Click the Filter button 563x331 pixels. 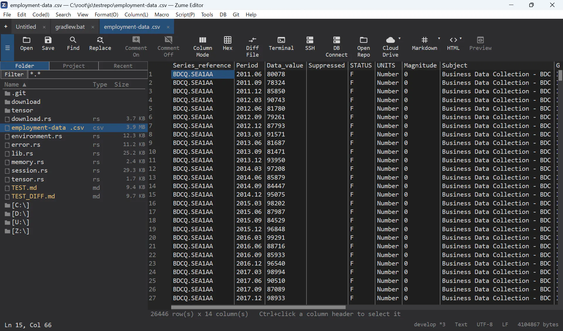[14, 74]
